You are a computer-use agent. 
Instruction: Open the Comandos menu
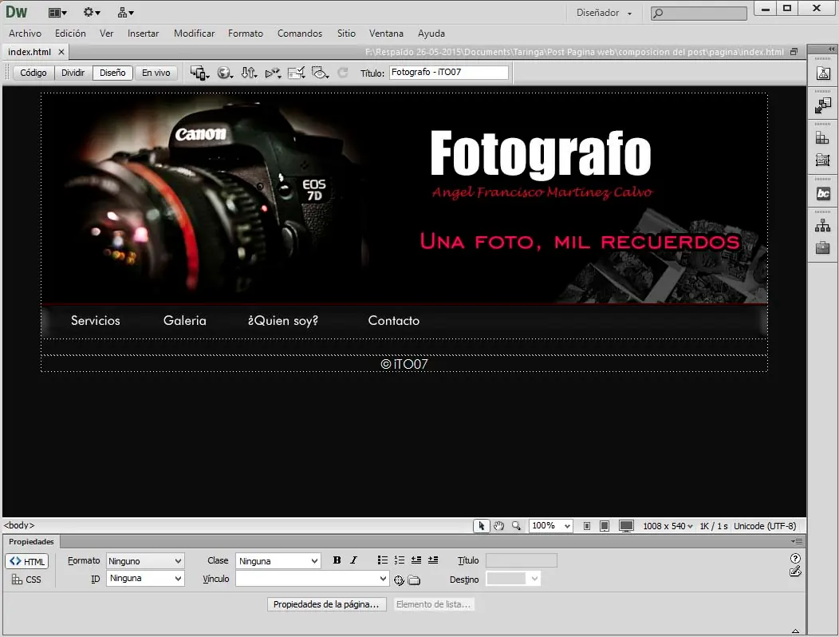point(300,34)
